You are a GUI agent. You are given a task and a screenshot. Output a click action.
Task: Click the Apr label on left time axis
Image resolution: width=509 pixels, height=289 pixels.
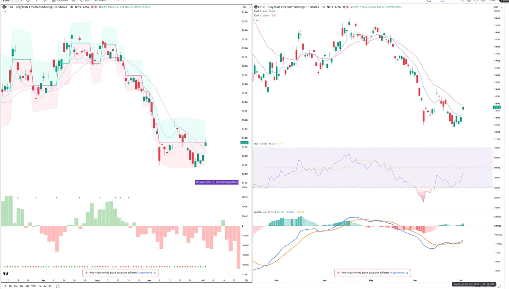(x=43, y=281)
